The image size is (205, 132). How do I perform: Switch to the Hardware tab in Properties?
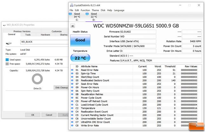[45, 35]
